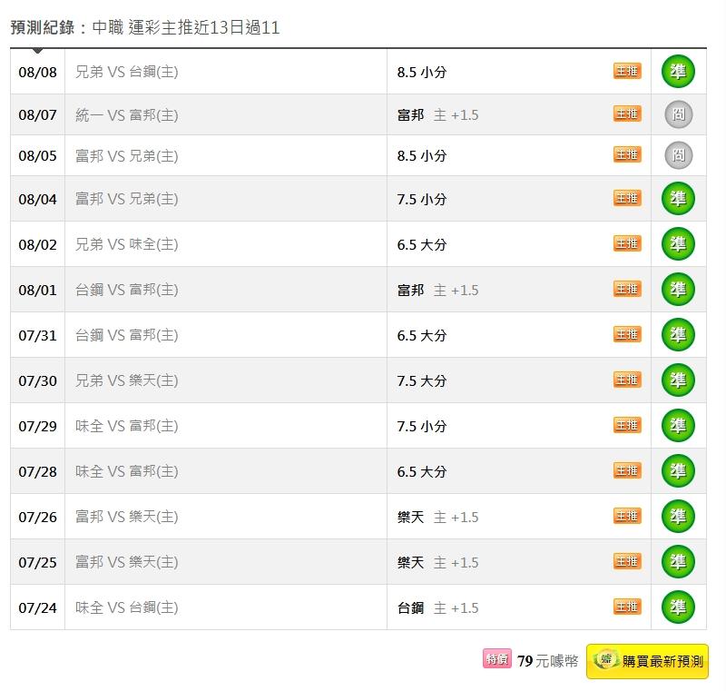Click the green 準 icon in the 07/25 row
Screen dimensions: 726x691
[x=678, y=561]
